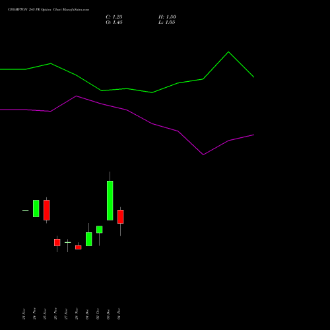Click the 24 Nov date label
The height and width of the screenshot is (330, 330).
tap(34, 314)
